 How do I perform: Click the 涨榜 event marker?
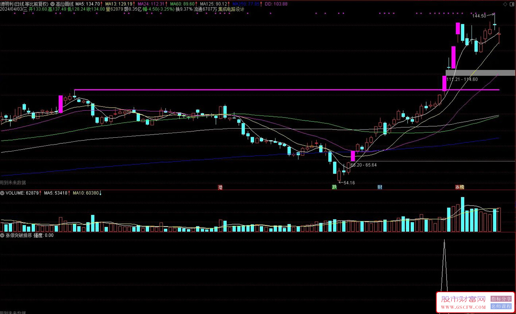(x=460, y=187)
